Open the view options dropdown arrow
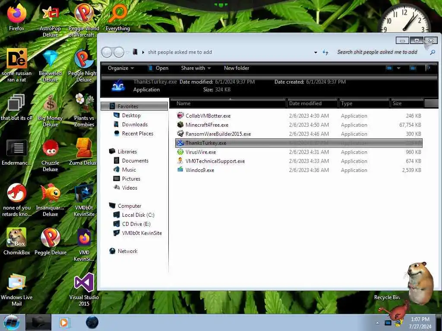Viewport: 442px width, 331px height. tap(398, 68)
